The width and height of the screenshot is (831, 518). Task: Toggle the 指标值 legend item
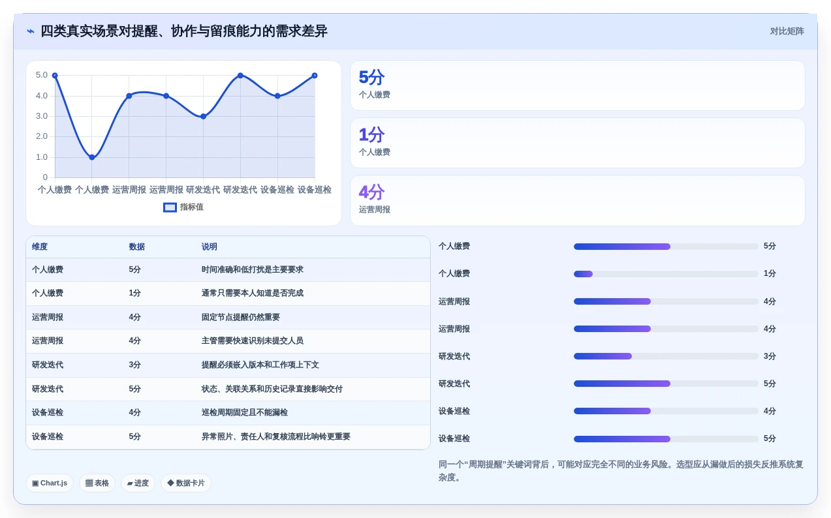183,207
